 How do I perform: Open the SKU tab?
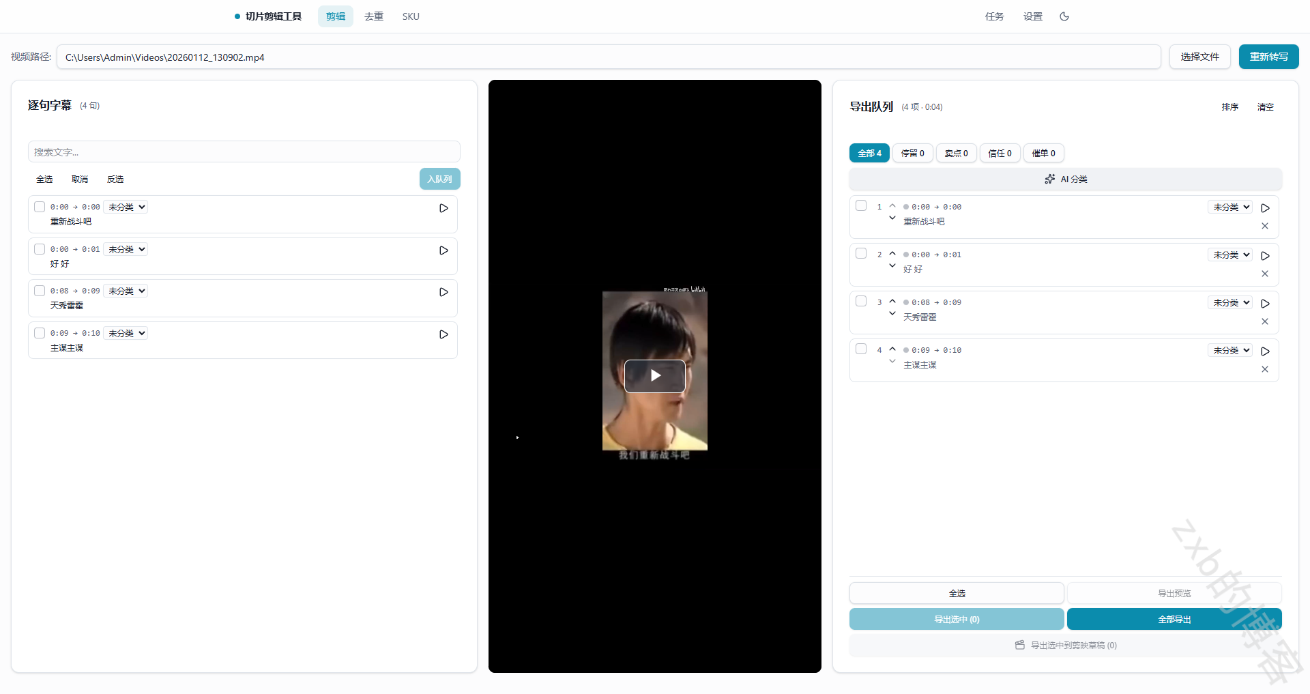[411, 16]
